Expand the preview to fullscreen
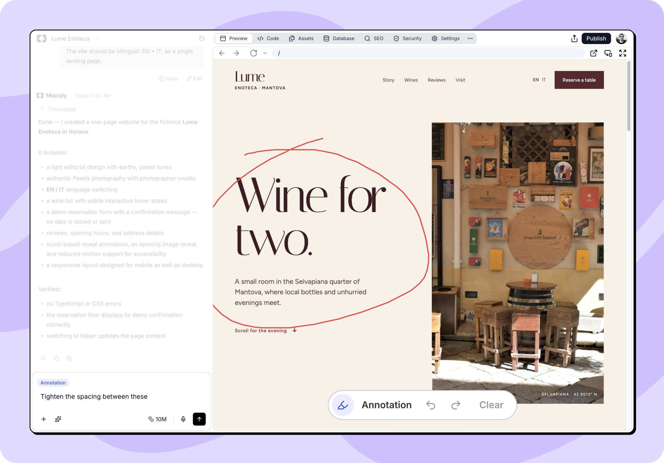Viewport: 664px width, 463px height. tap(623, 53)
